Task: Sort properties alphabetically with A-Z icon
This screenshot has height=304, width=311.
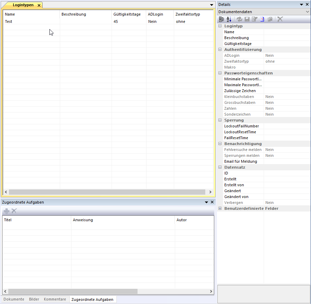Action: point(229,19)
